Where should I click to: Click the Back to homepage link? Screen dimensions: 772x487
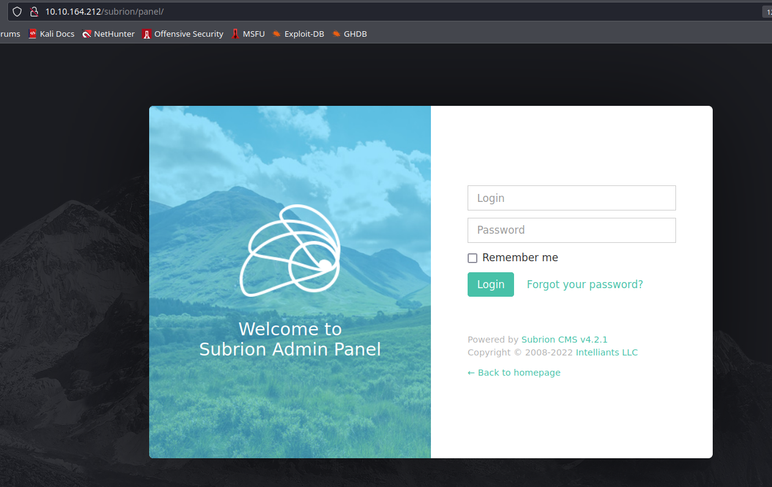(514, 373)
